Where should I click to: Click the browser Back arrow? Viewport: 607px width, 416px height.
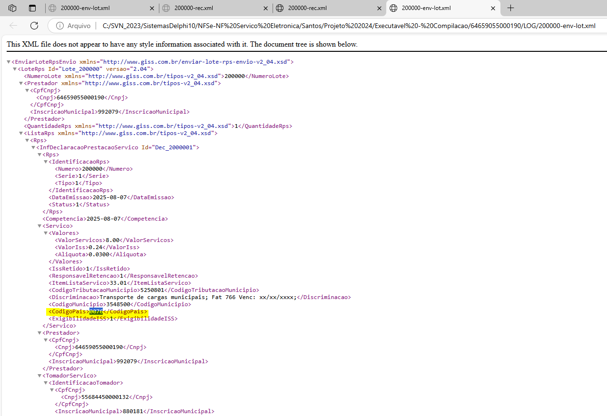[x=13, y=26]
